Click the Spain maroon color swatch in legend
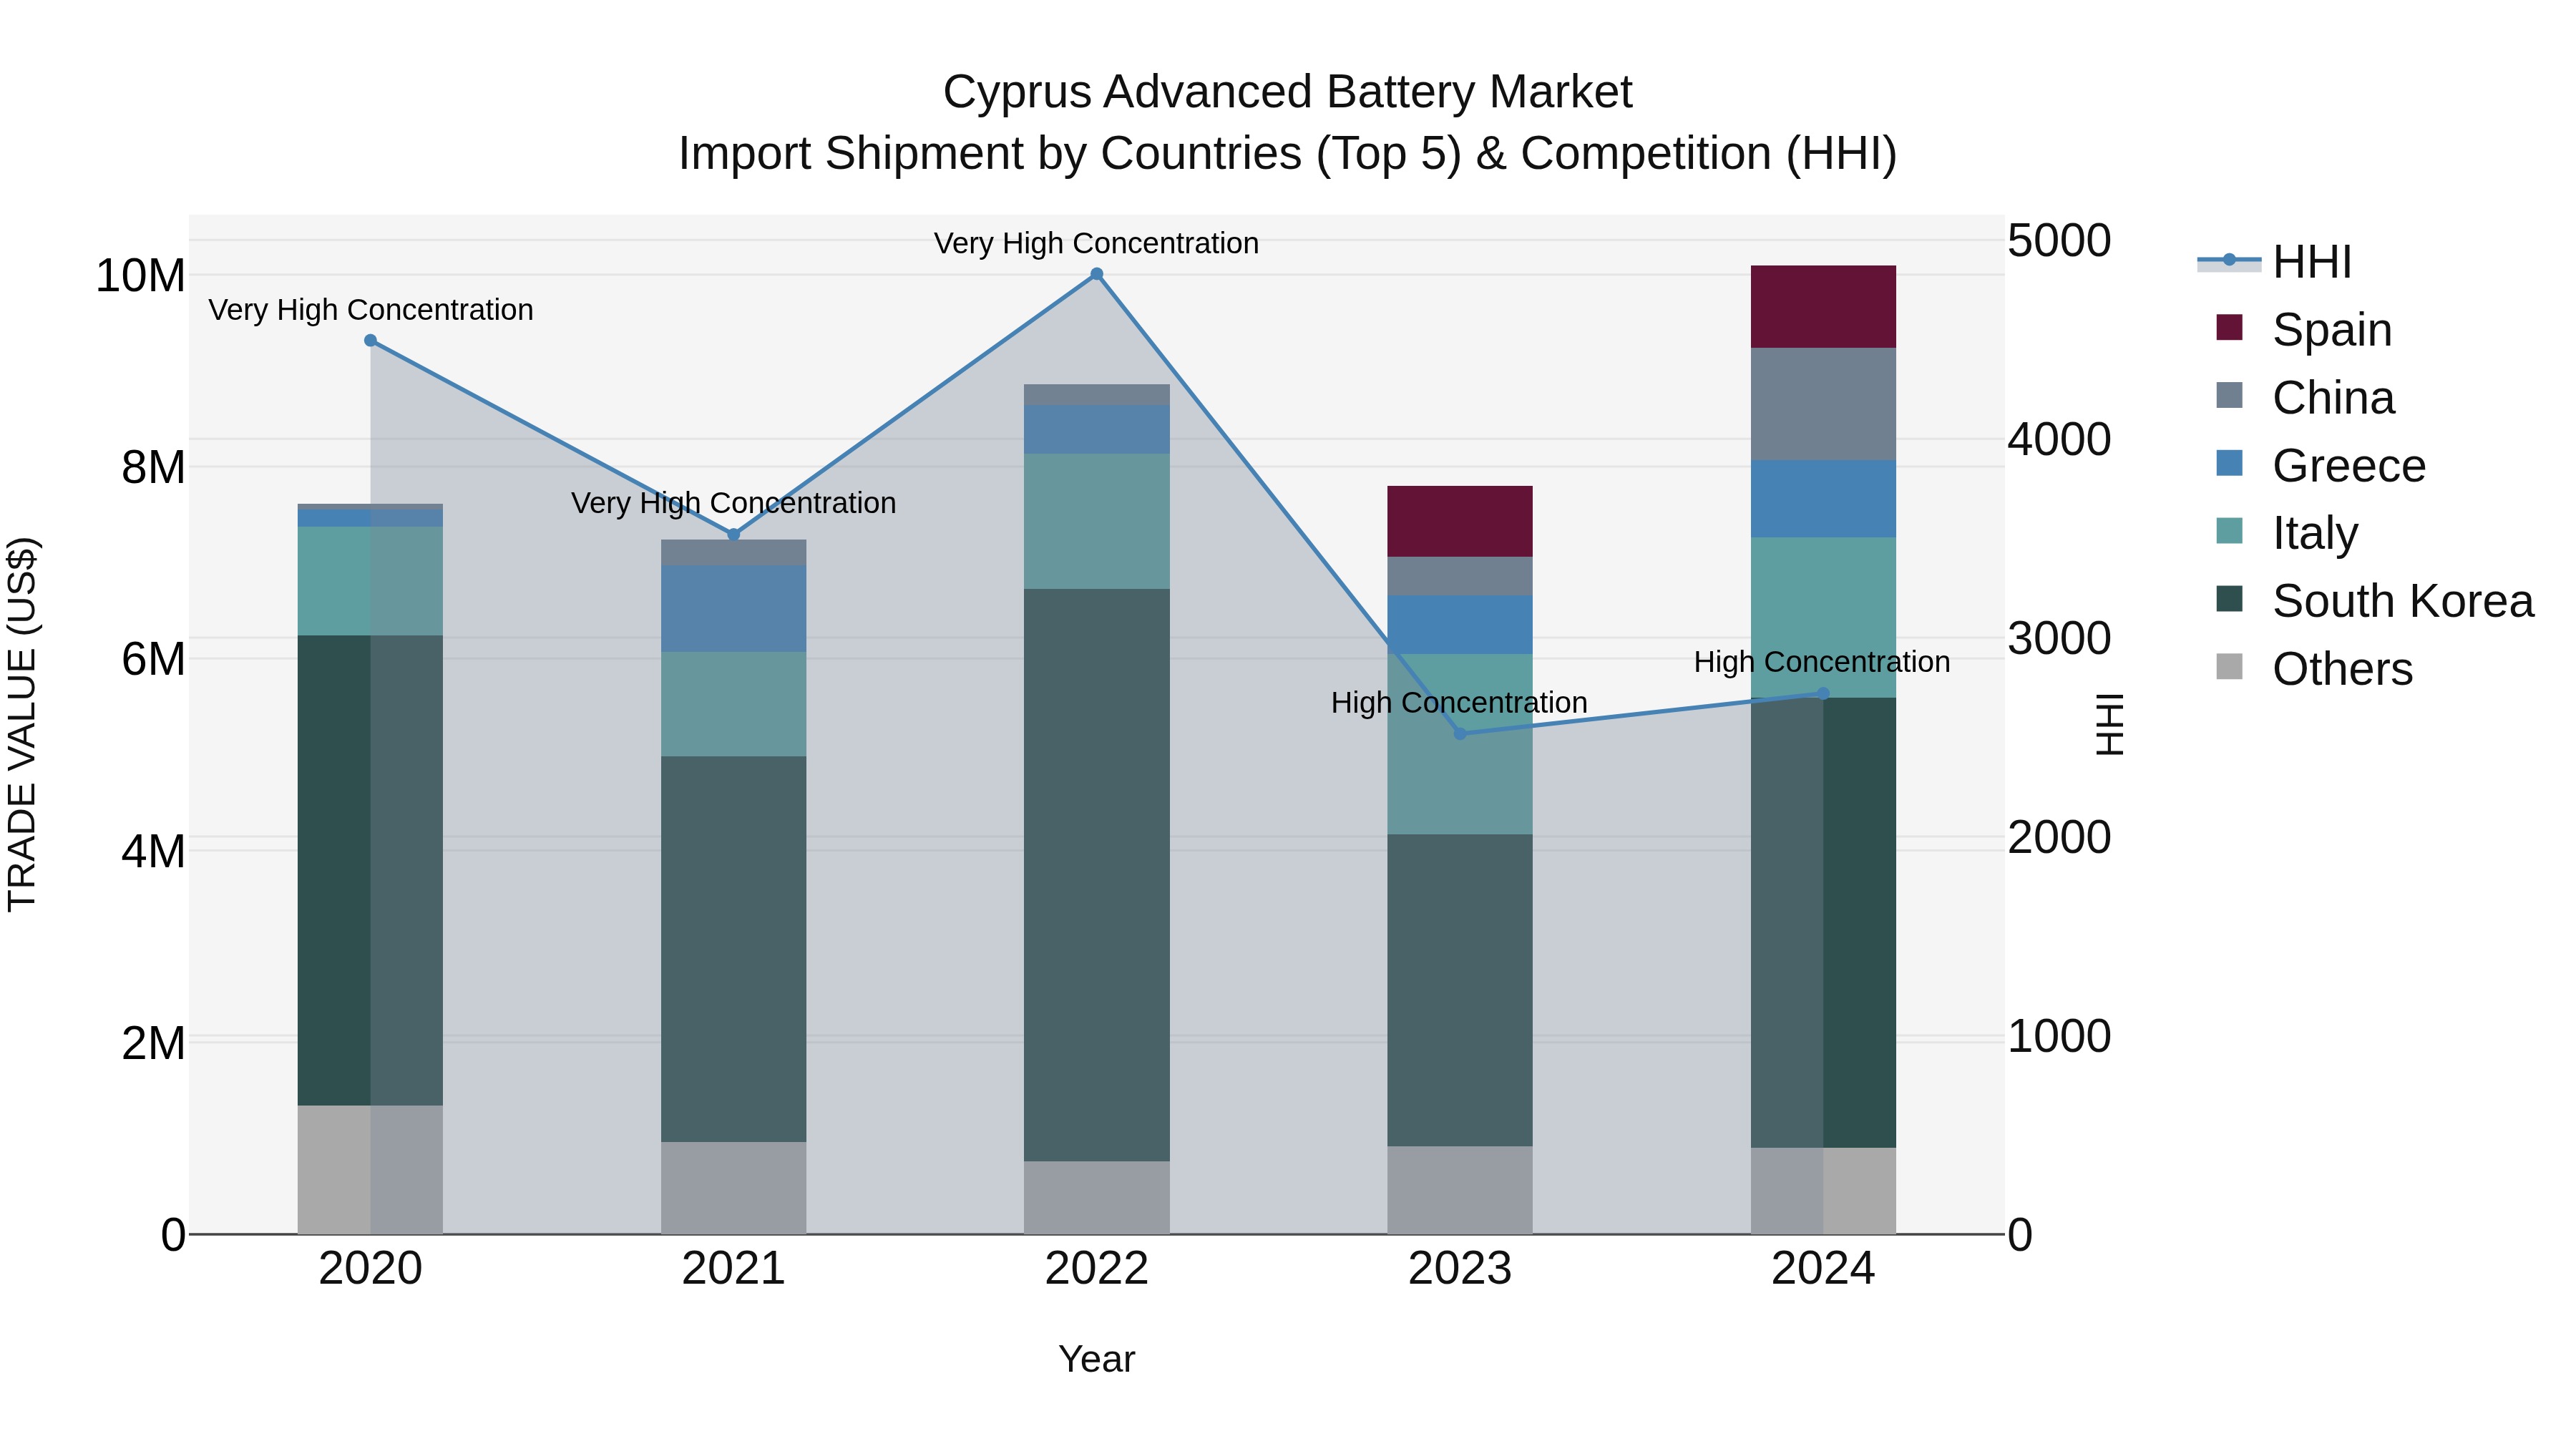Viewport: 2576px width, 1449px height. 2229,327
